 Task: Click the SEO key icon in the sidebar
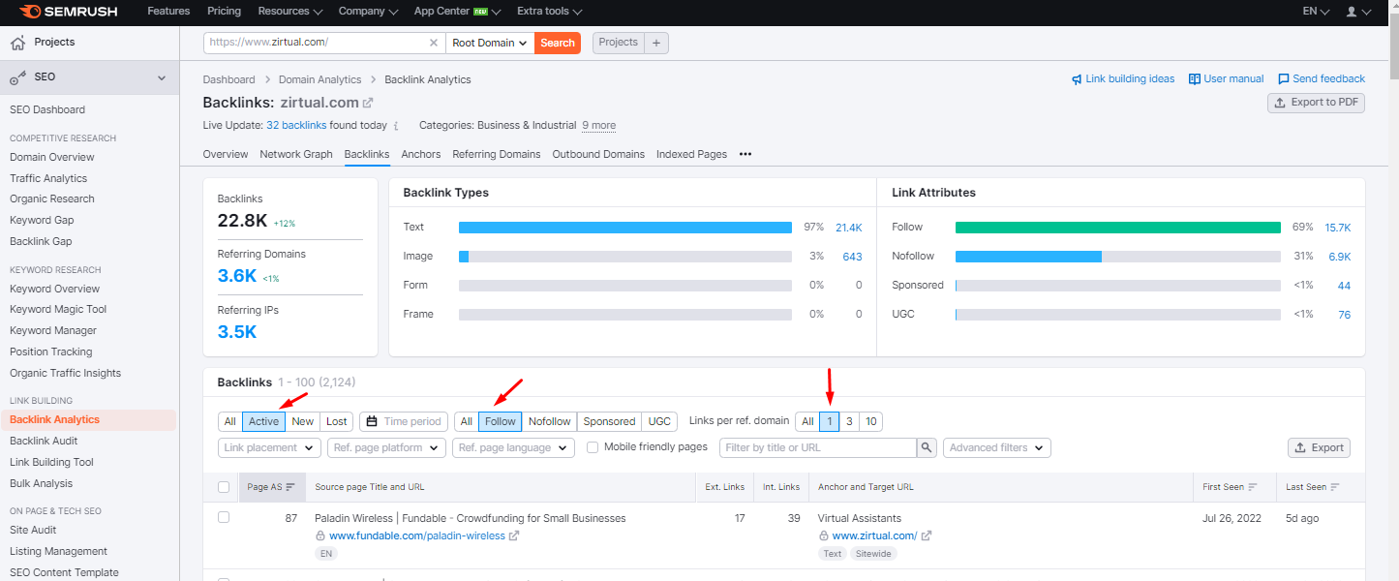point(17,76)
